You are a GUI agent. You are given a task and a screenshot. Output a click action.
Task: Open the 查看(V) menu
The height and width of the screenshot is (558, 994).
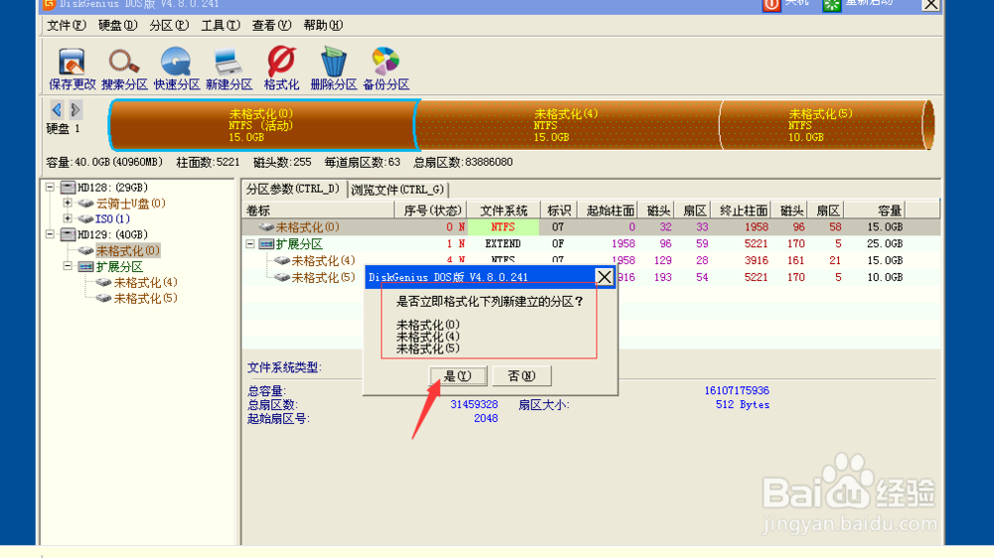271,26
